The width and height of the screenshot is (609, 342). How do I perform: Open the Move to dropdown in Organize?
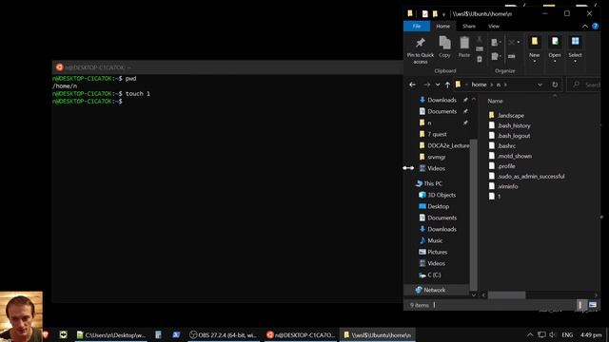point(496,42)
